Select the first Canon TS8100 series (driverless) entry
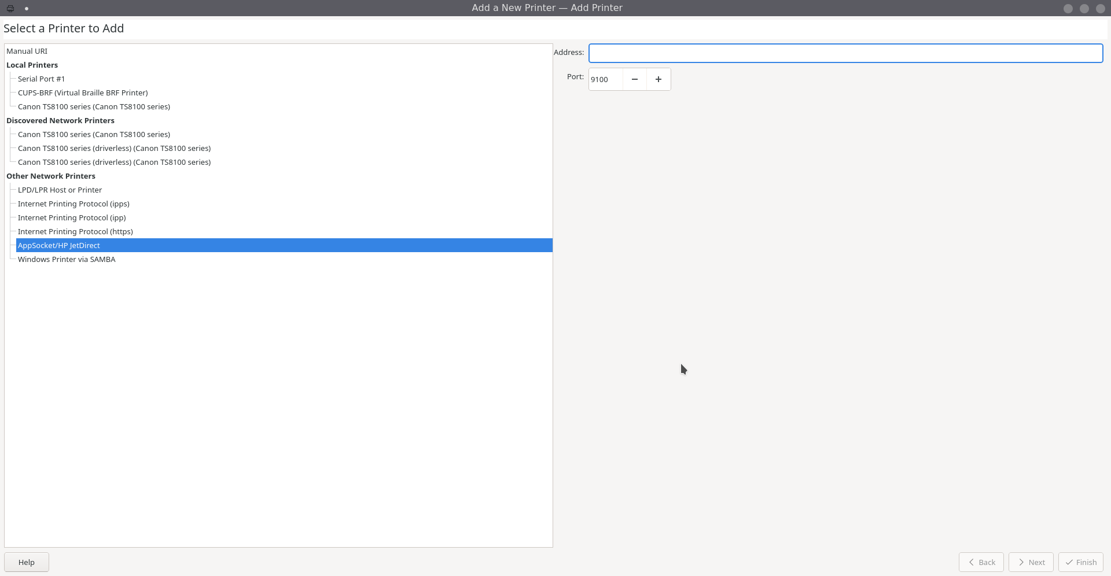Image resolution: width=1111 pixels, height=576 pixels. (284, 148)
